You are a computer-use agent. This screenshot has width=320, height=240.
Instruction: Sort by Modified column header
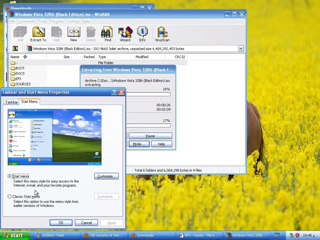pos(150,57)
